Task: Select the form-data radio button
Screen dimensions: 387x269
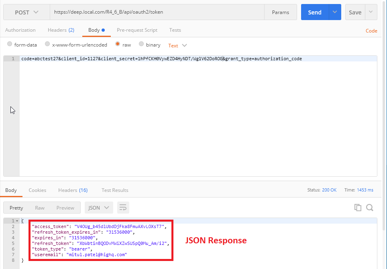Action: (x=10, y=45)
